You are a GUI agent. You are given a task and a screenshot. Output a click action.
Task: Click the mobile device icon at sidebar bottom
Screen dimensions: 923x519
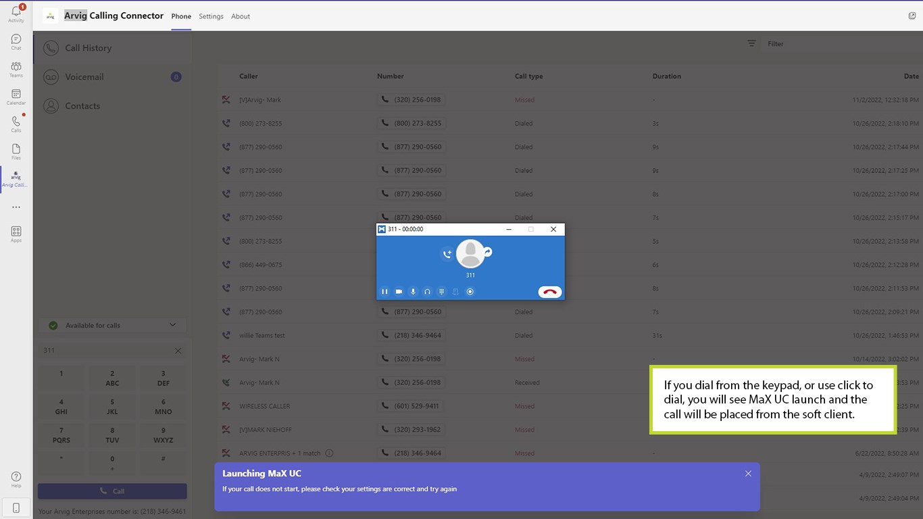(16, 508)
